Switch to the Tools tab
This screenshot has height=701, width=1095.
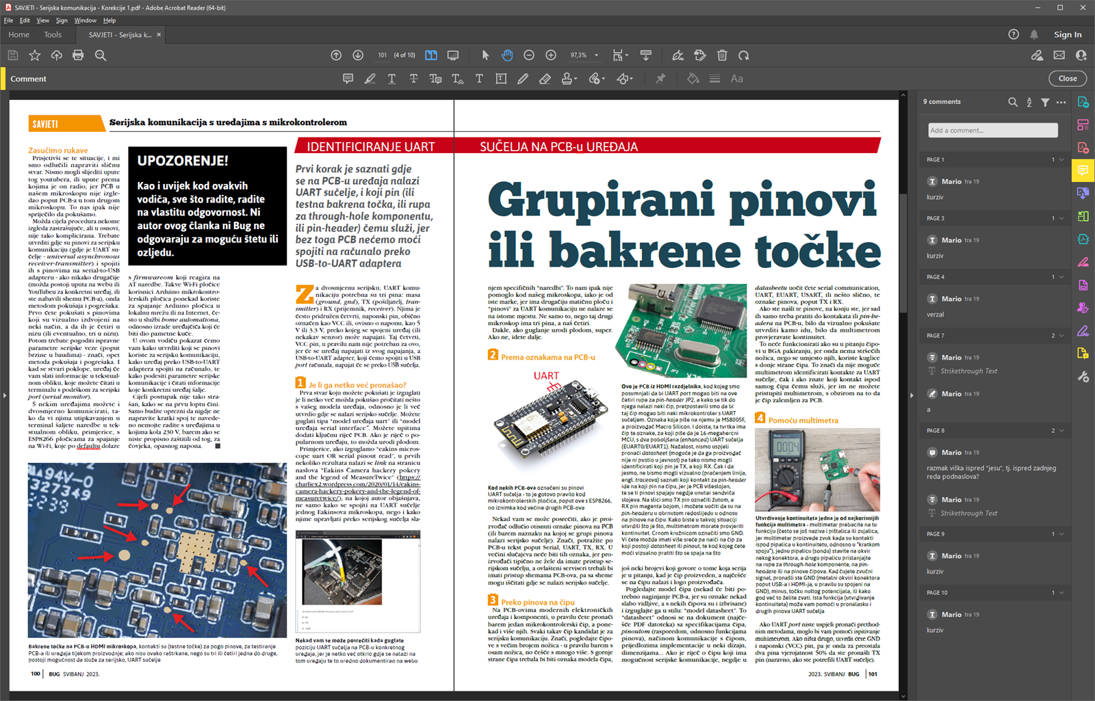tap(53, 35)
